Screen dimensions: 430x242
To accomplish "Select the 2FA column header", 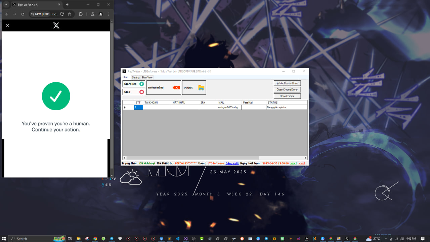I will coord(208,103).
